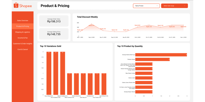This screenshot has width=205, height=102.
Task: Open Customer & Order Insights page
Action: pos(23,44)
